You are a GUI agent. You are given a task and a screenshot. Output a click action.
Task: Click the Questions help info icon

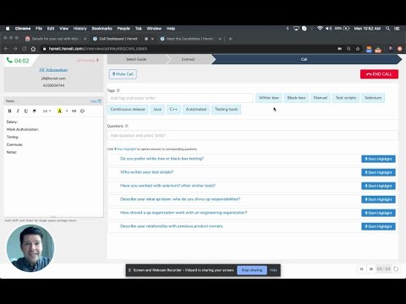click(127, 126)
